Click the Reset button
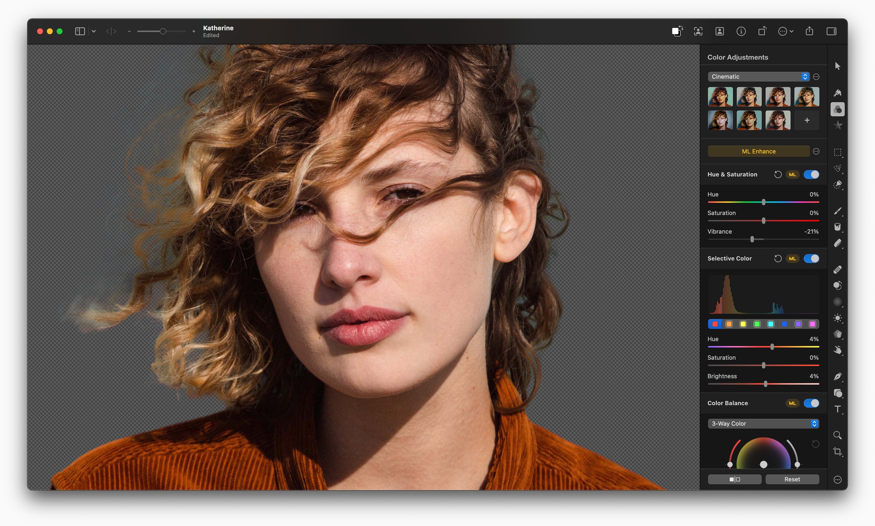 coord(792,479)
